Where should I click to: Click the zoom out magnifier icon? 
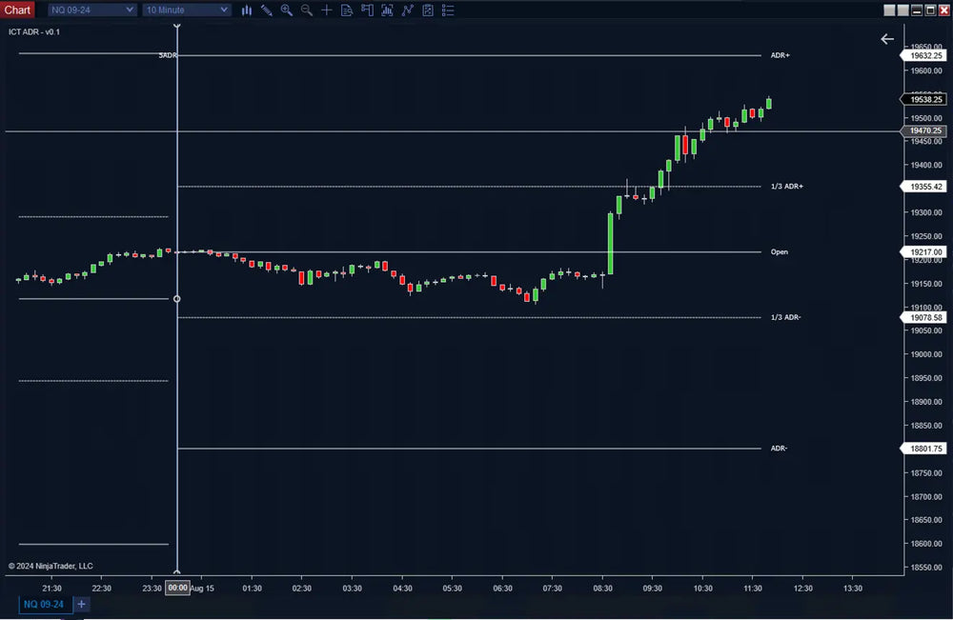pyautogui.click(x=306, y=10)
